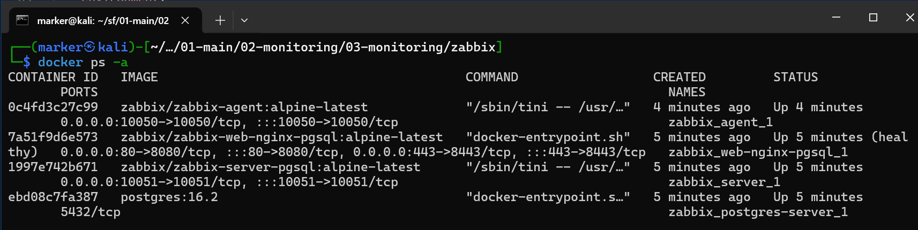
Task: Close the marker@kali tab
Action: point(185,20)
